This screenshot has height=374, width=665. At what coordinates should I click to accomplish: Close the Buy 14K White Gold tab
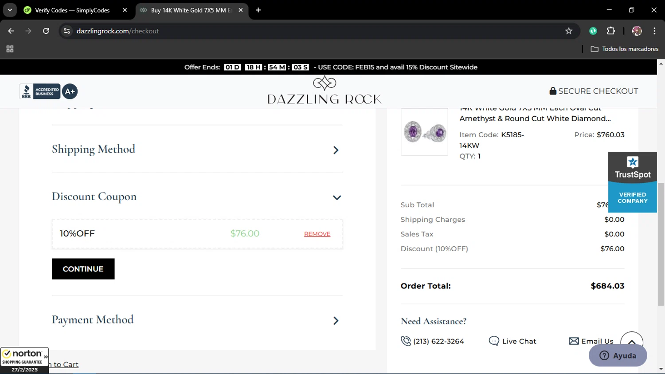[241, 10]
